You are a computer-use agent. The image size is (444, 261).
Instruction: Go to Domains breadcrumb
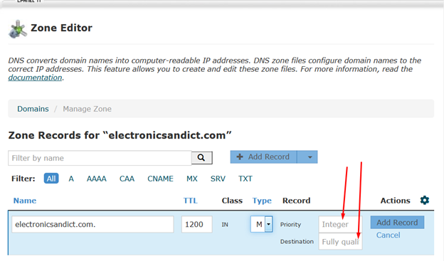[x=33, y=109]
